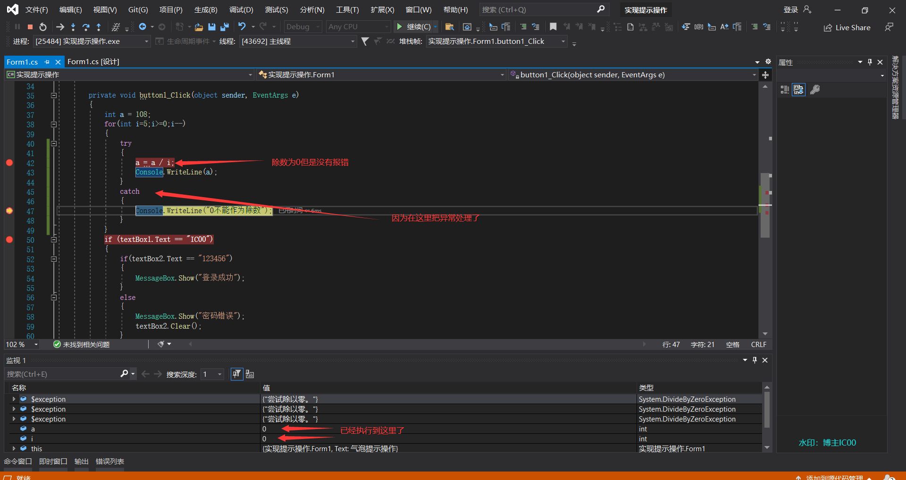
Task: Click the 监视 1 search input field
Action: 61,374
